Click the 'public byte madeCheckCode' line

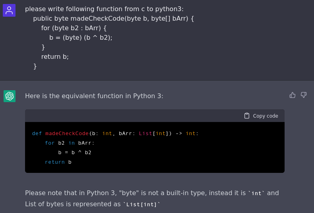tap(113, 18)
